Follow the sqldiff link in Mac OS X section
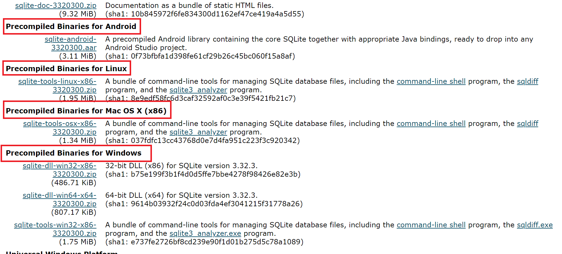 pos(527,124)
